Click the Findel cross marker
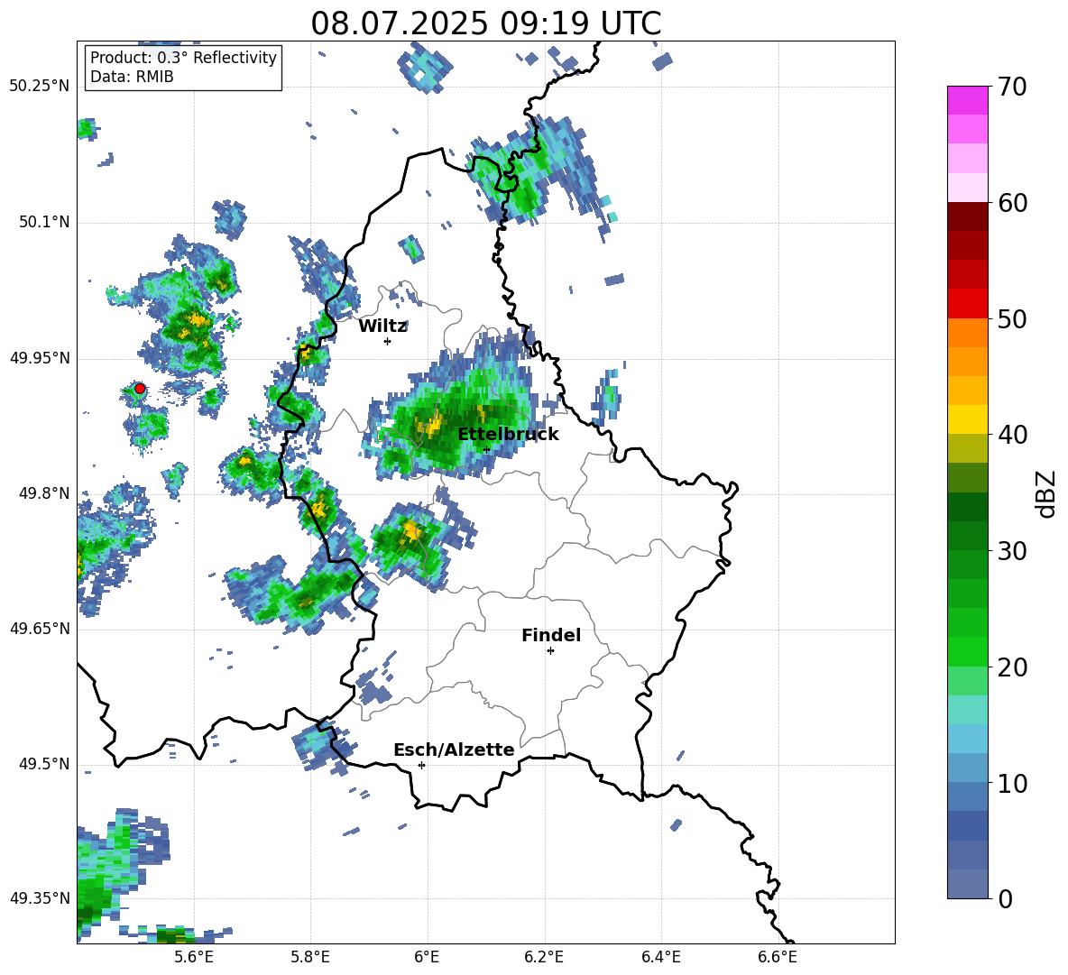1068x975 pixels. (550, 651)
